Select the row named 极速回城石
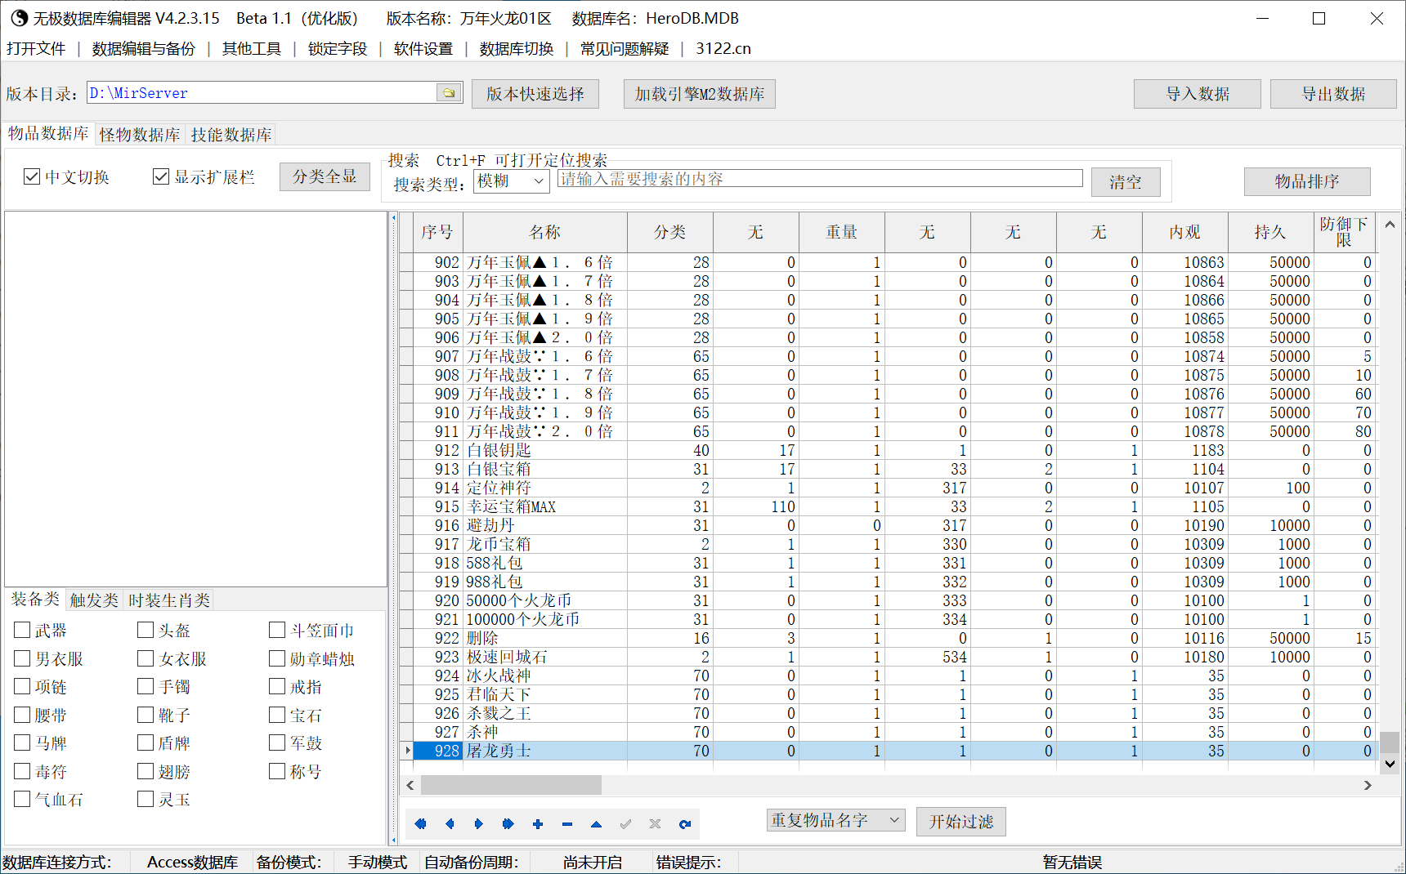The width and height of the screenshot is (1406, 874). click(x=887, y=657)
